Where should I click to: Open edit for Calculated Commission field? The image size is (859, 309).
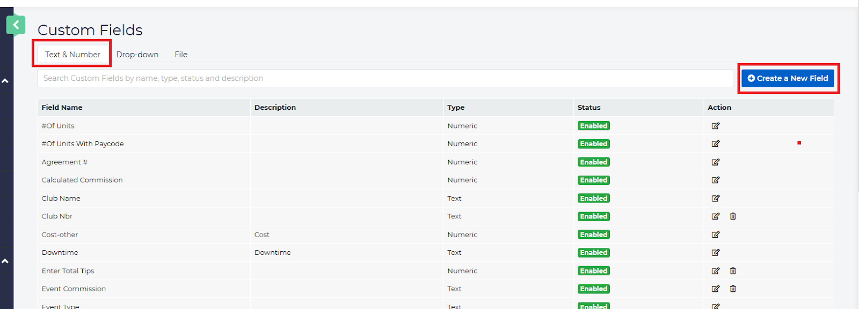point(715,180)
